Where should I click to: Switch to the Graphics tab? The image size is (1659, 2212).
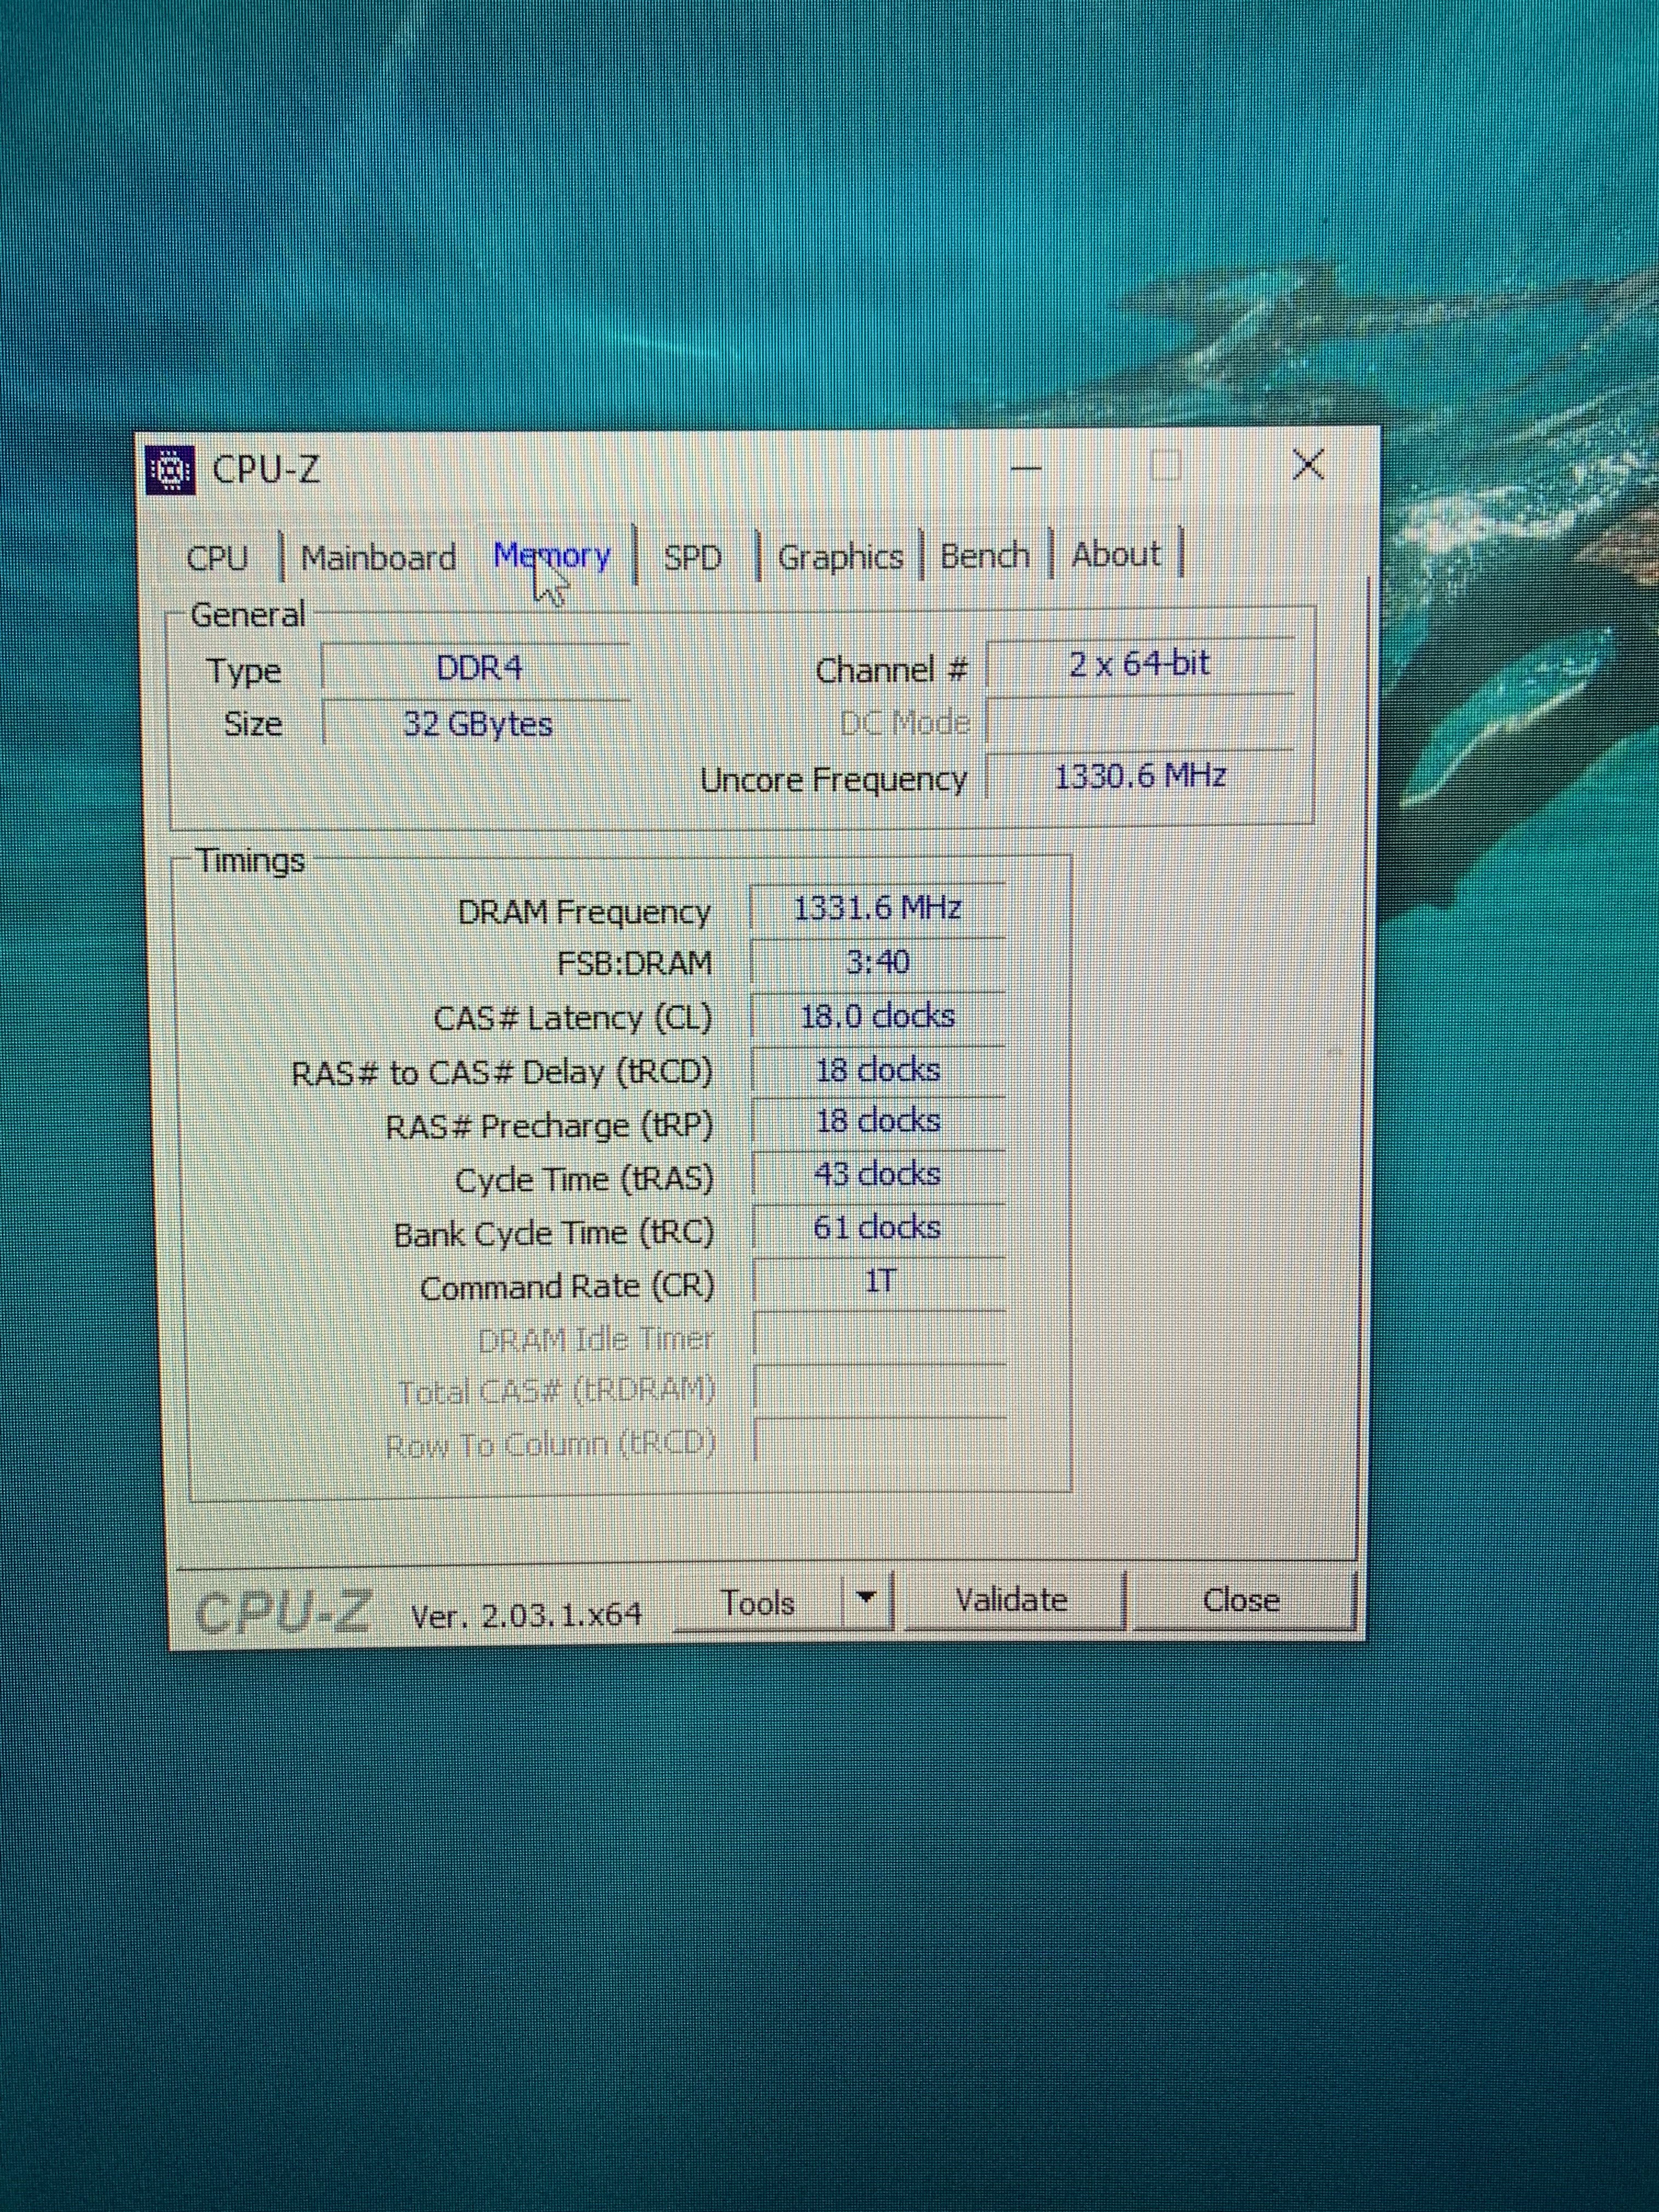coord(840,557)
